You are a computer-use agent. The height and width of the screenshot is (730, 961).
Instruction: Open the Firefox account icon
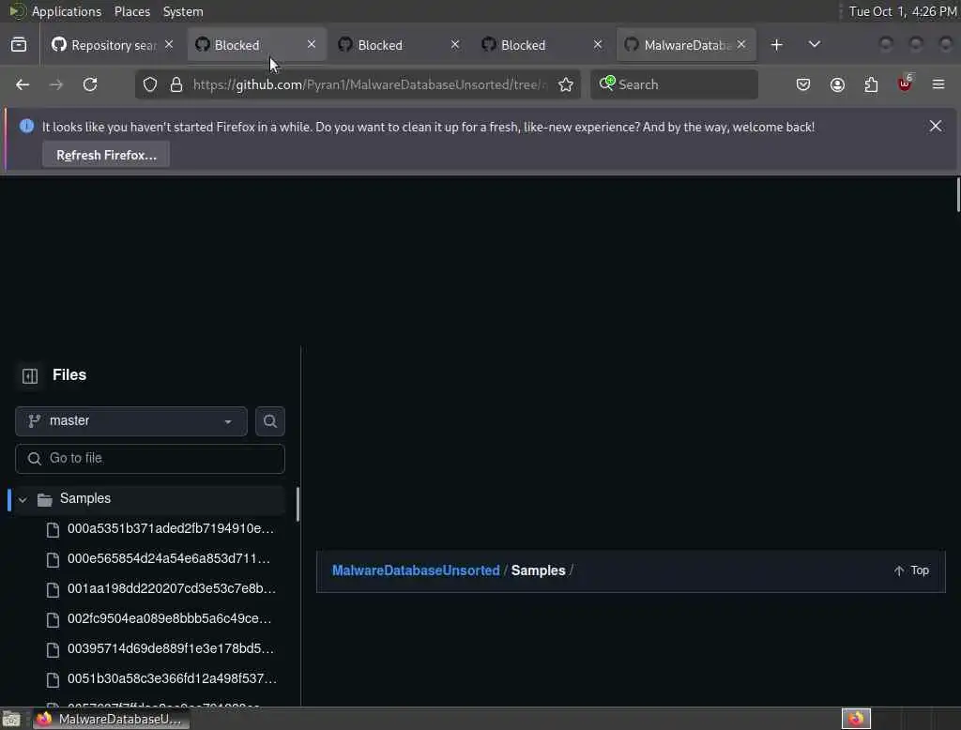click(837, 84)
